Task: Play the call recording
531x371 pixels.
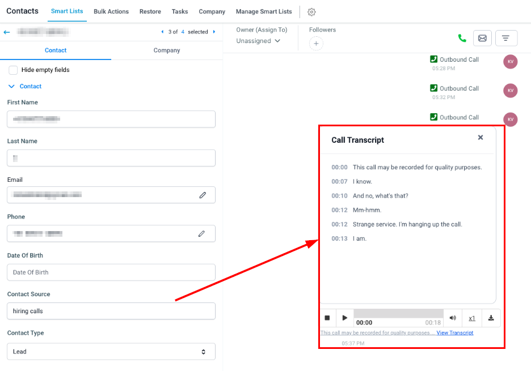Action: coord(344,318)
